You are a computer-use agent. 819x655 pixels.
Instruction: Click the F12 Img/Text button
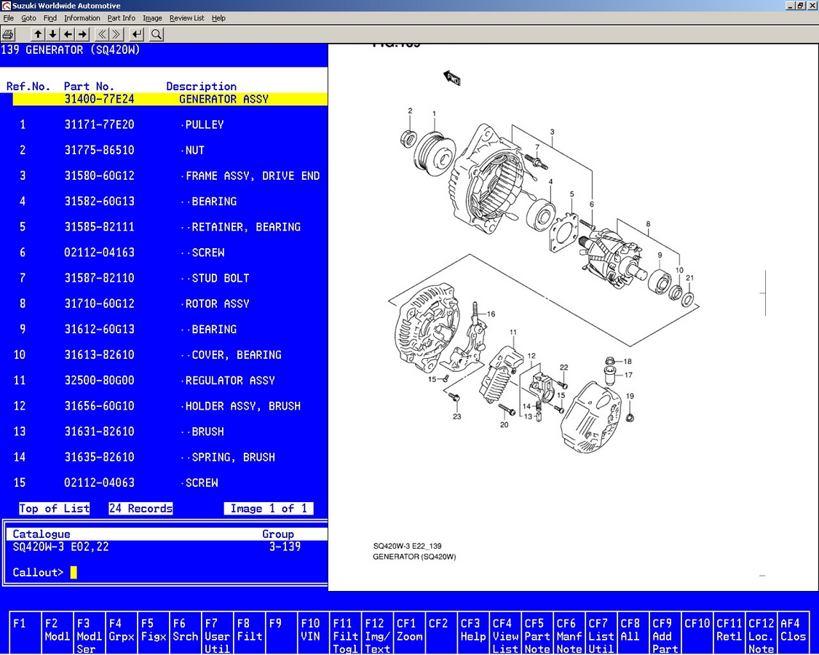click(377, 633)
